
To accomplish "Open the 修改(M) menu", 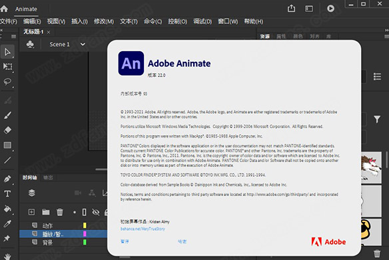I will pos(104,21).
